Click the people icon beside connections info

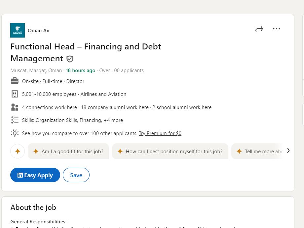(x=15, y=107)
